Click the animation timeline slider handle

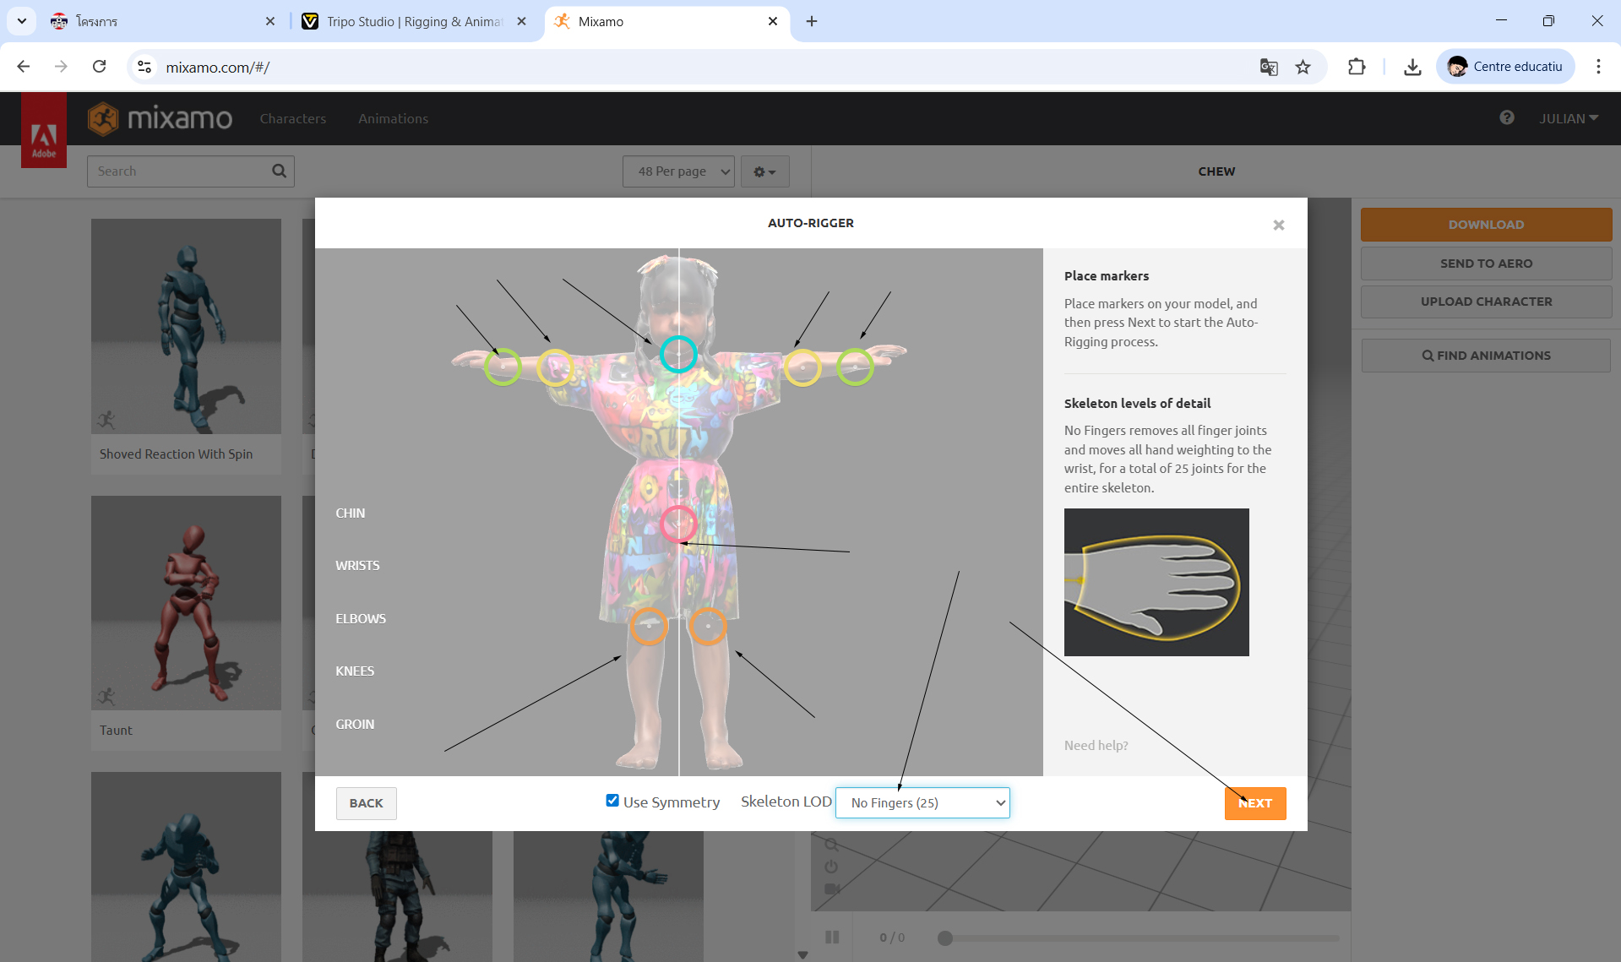pos(945,938)
